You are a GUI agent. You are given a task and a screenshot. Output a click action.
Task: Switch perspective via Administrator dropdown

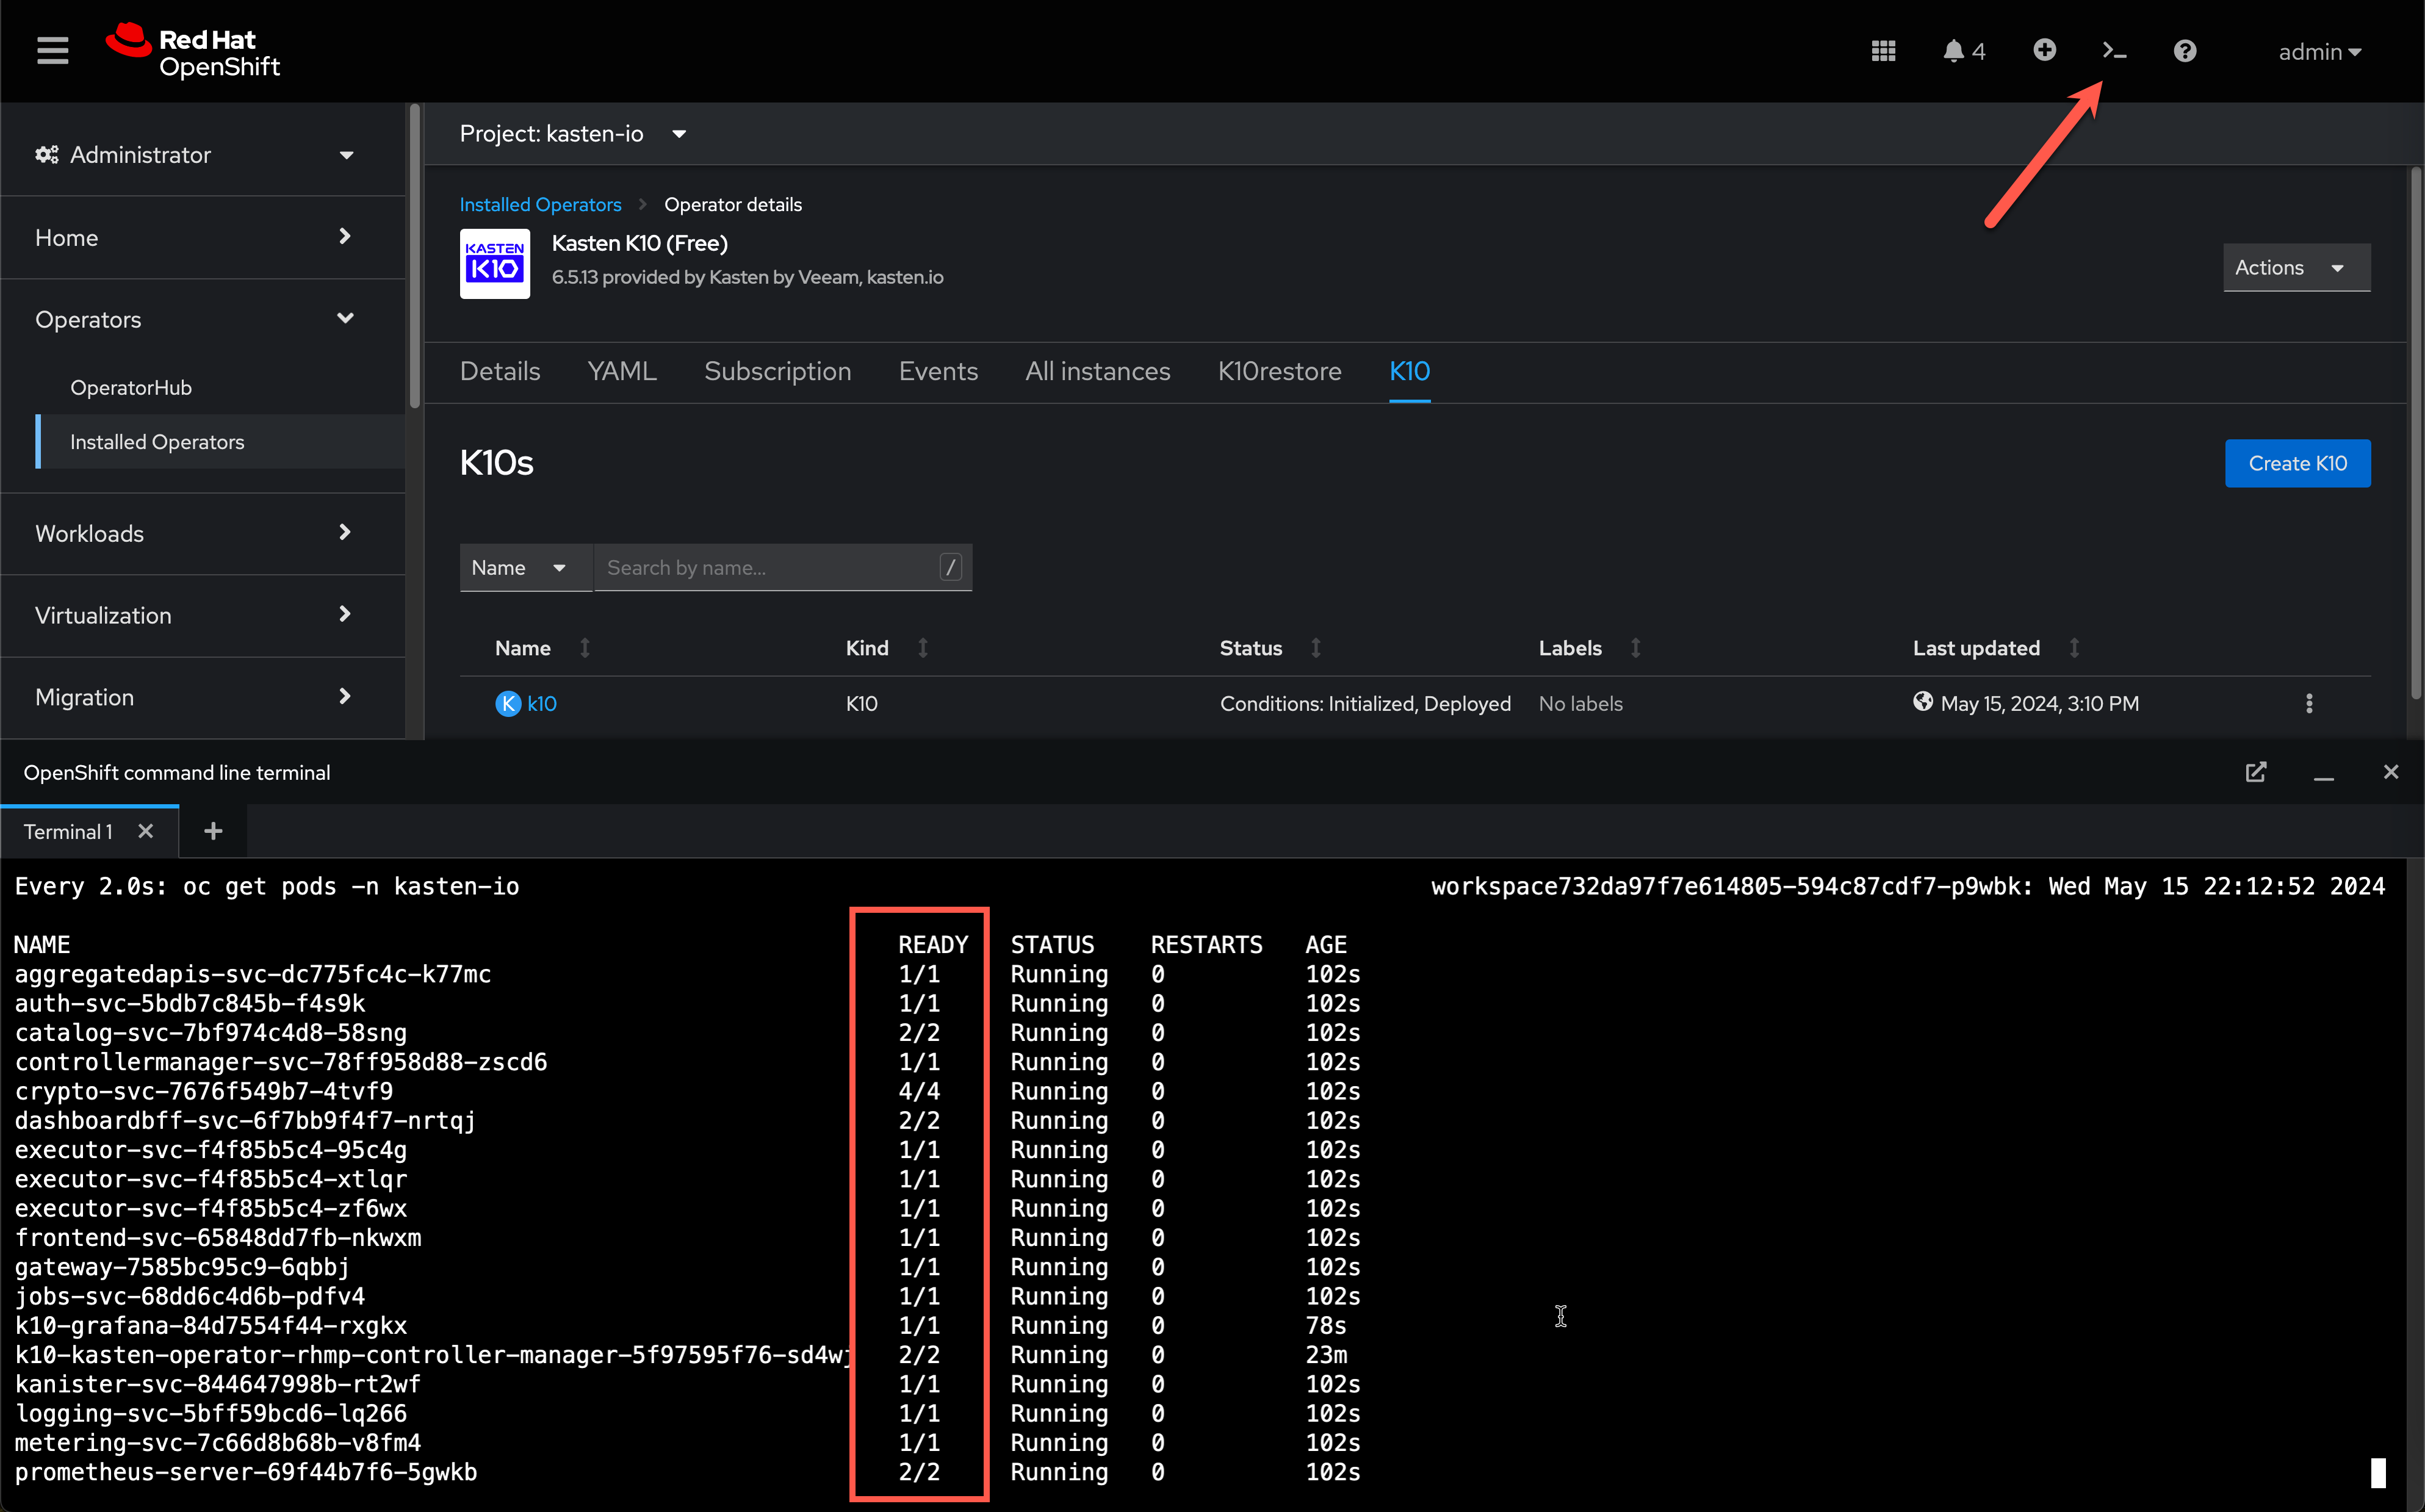pyautogui.click(x=195, y=155)
